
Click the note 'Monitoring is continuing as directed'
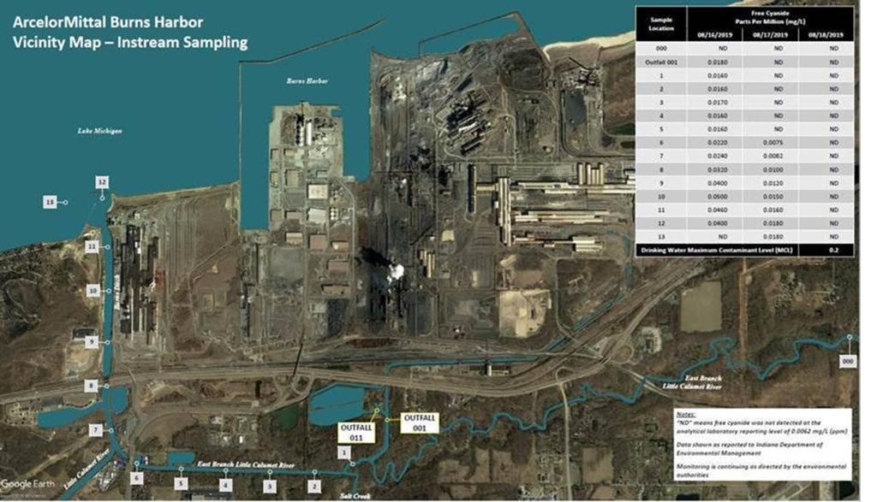[x=761, y=470]
